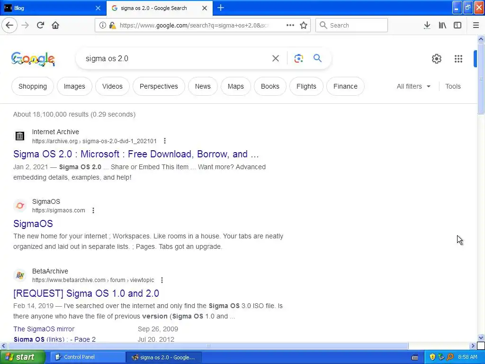Click the Internet Archive favicon
485x364 pixels.
tap(20, 136)
